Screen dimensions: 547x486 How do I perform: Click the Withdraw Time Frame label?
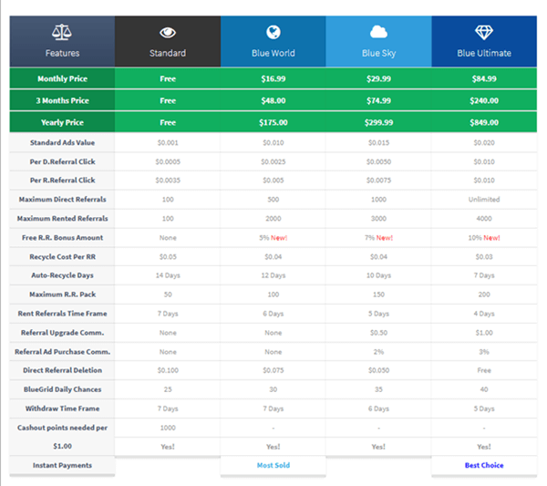pos(62,409)
